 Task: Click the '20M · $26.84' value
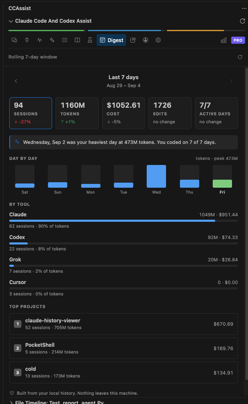click(223, 260)
